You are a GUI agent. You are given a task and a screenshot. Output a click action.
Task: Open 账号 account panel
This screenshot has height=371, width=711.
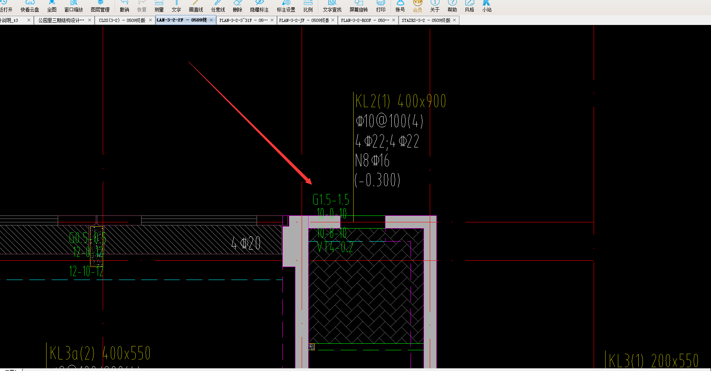[x=400, y=6]
